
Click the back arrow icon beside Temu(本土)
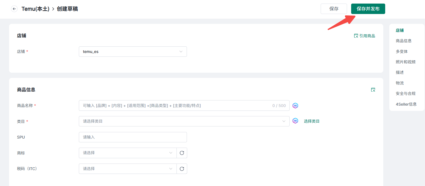coord(14,9)
